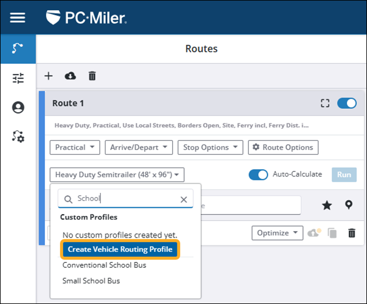Open the Optimize dropdown
The width and height of the screenshot is (367, 304).
point(277,233)
